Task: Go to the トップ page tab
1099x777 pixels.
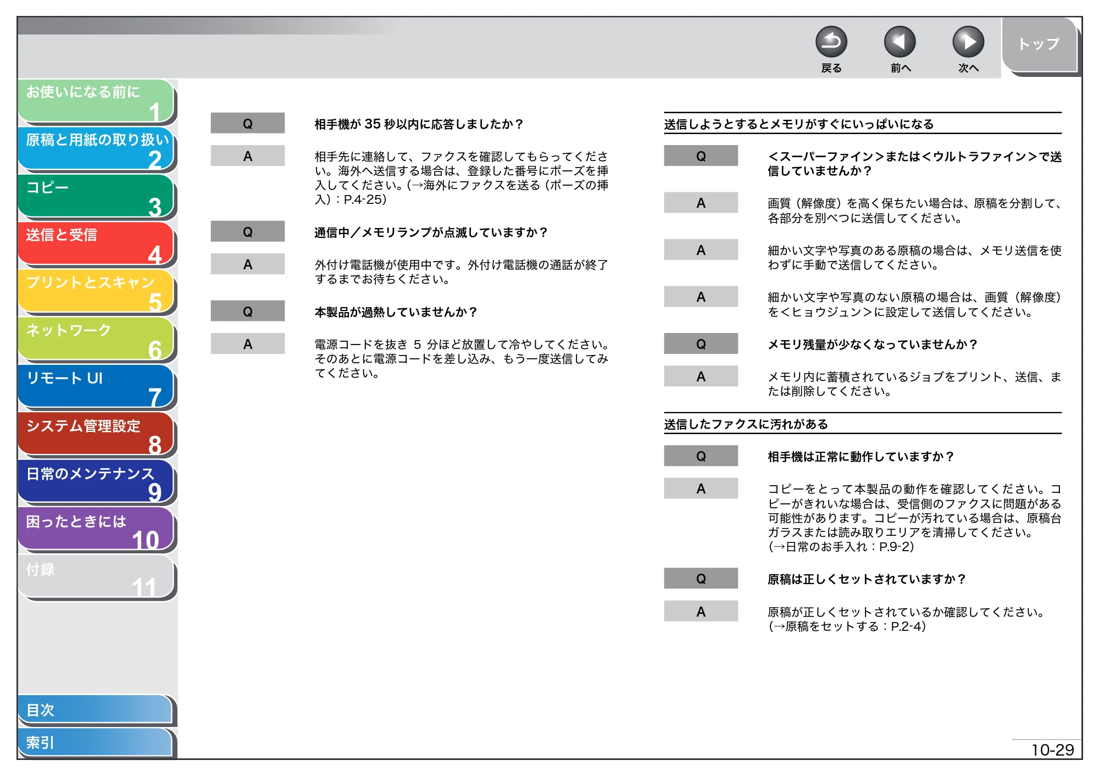Action: 1039,45
